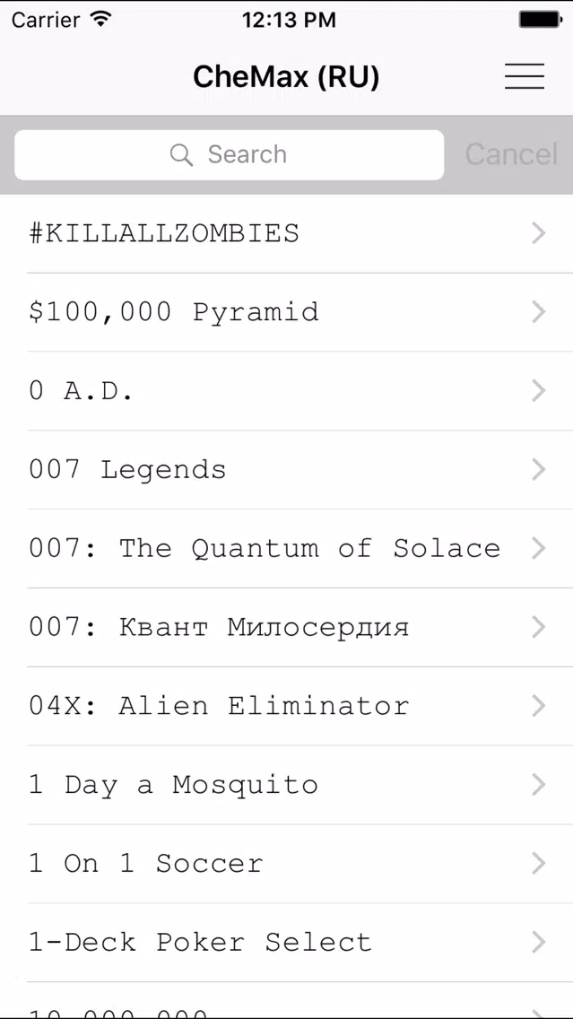Open 1 Day a Mosquito cheats
573x1019 pixels.
[x=287, y=785]
